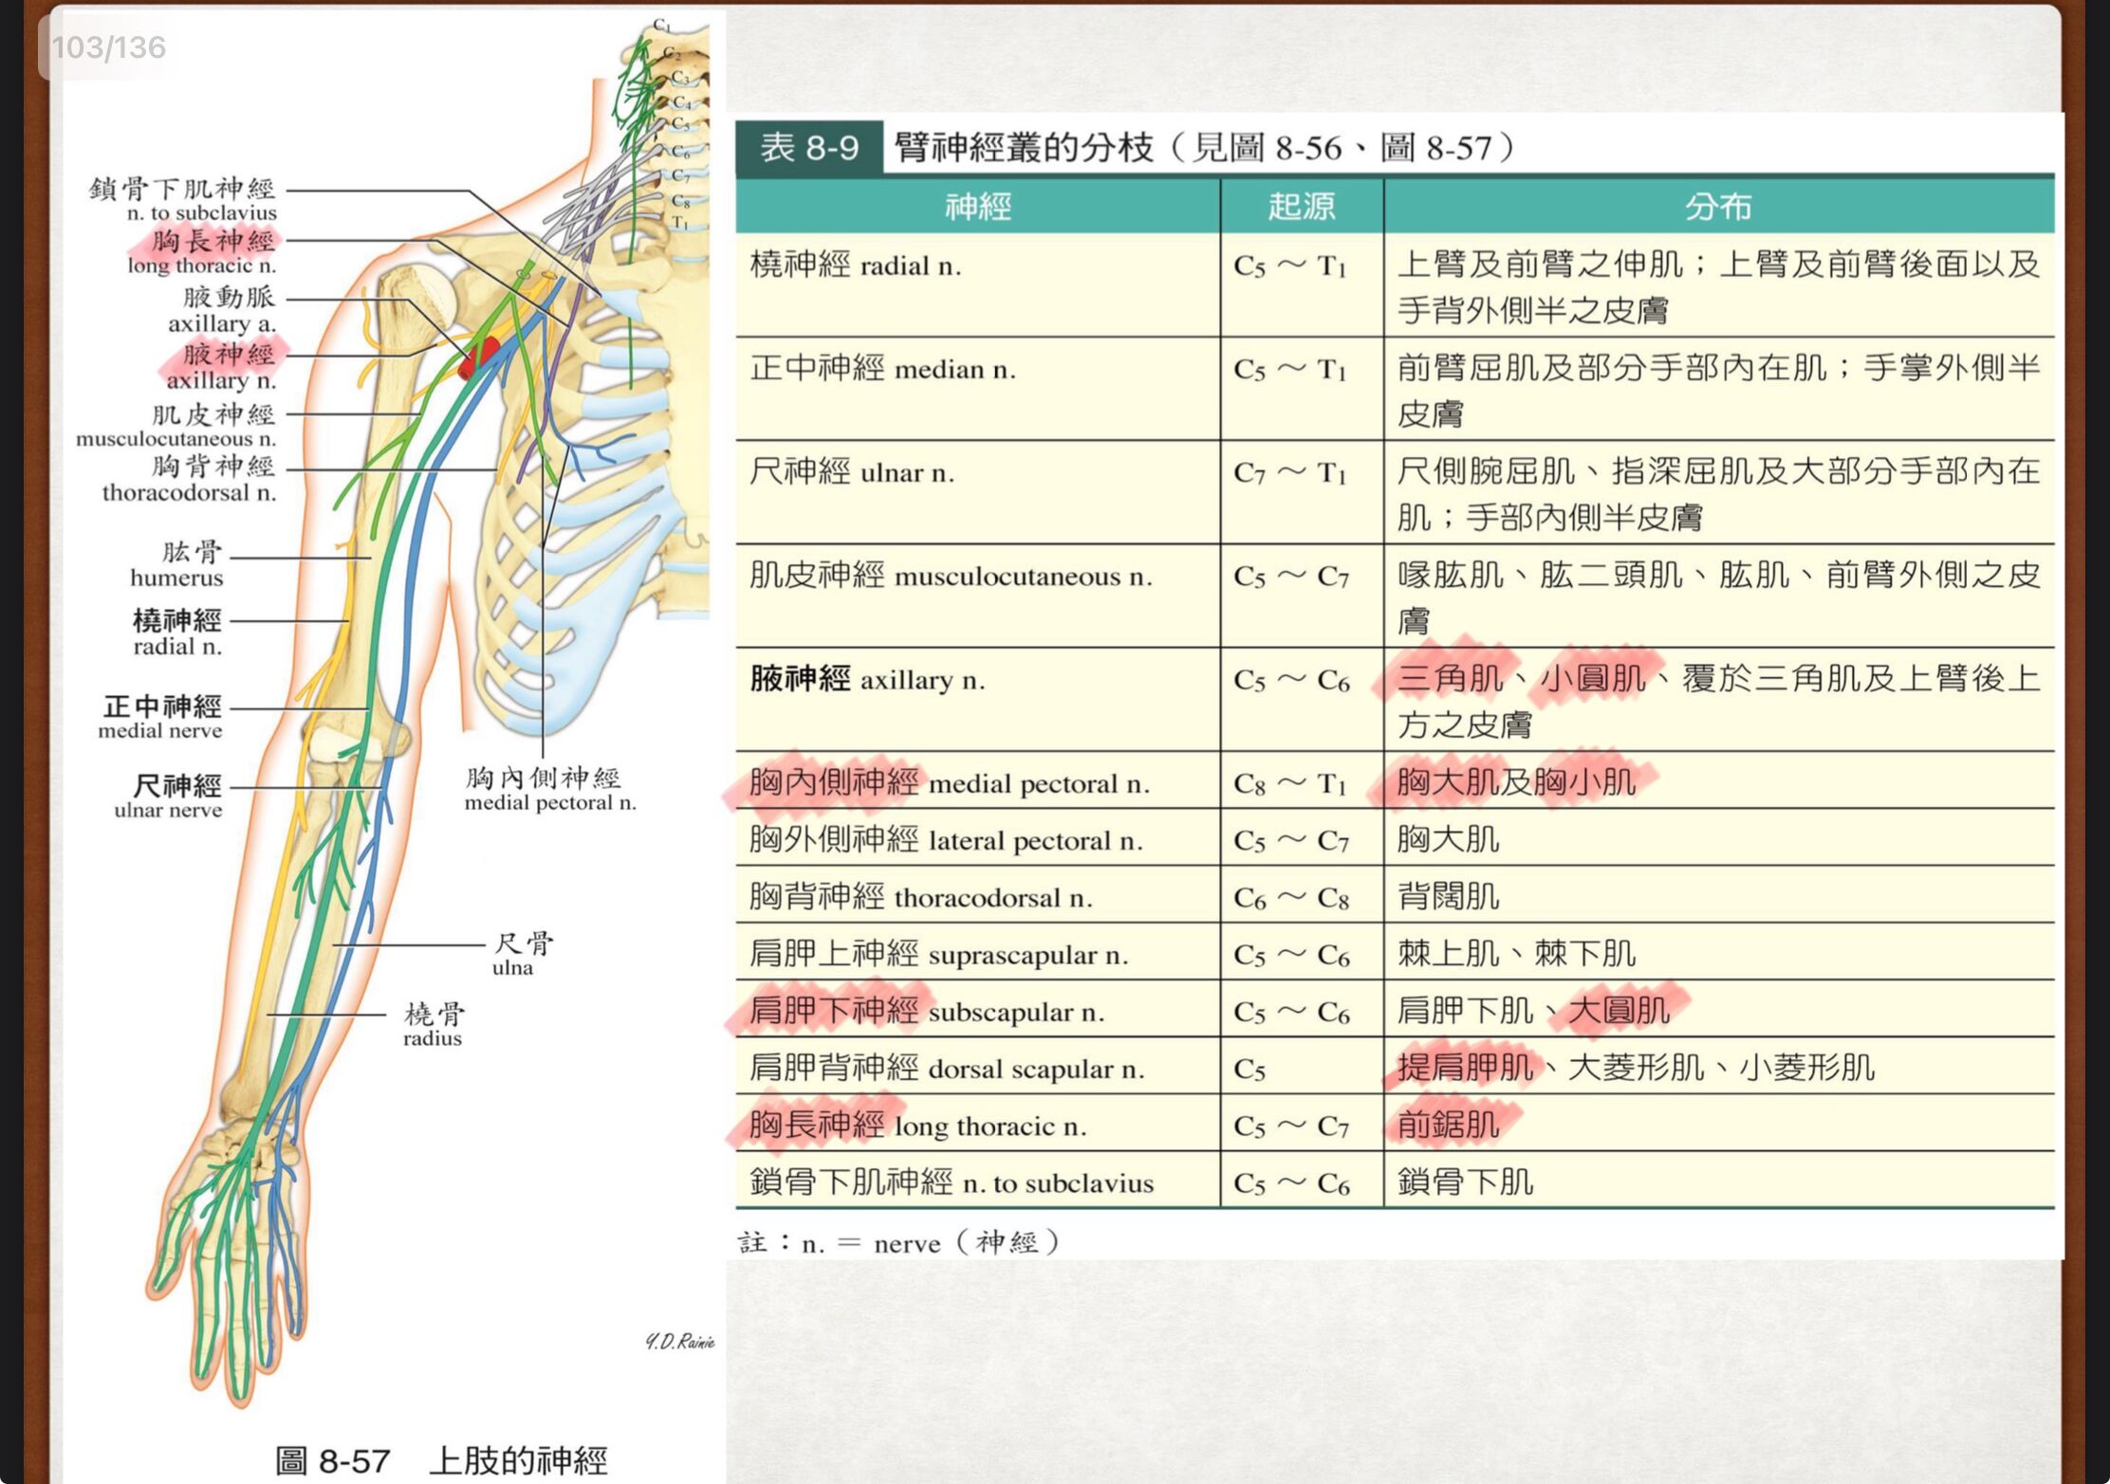The height and width of the screenshot is (1484, 2110).
Task: Click the 圖 8-57 上肢的神經 figure caption
Action: pyautogui.click(x=441, y=1459)
